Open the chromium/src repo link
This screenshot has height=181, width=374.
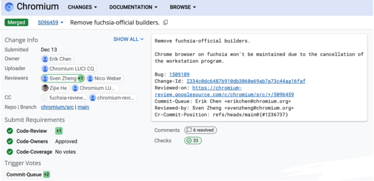point(57,107)
